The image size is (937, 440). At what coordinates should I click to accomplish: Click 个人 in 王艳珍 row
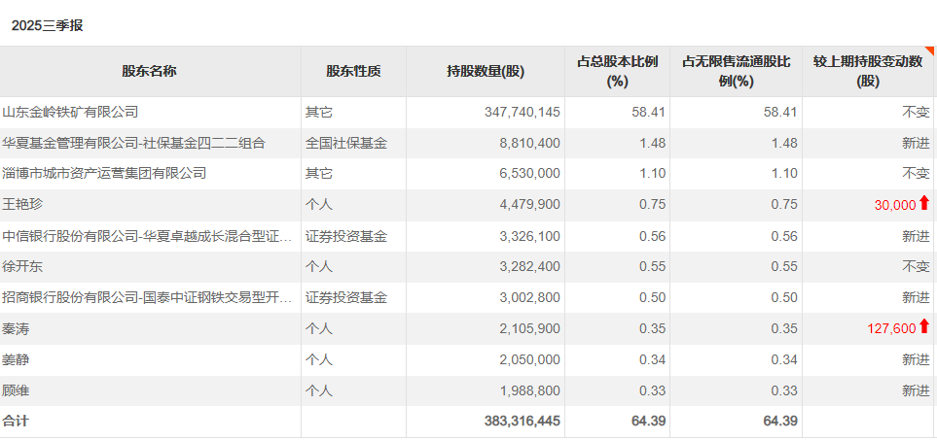point(318,205)
